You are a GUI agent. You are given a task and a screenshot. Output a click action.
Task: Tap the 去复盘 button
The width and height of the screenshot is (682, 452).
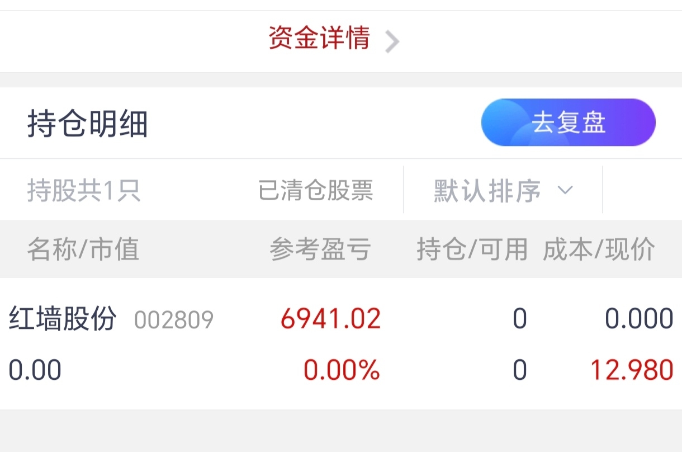(x=568, y=123)
